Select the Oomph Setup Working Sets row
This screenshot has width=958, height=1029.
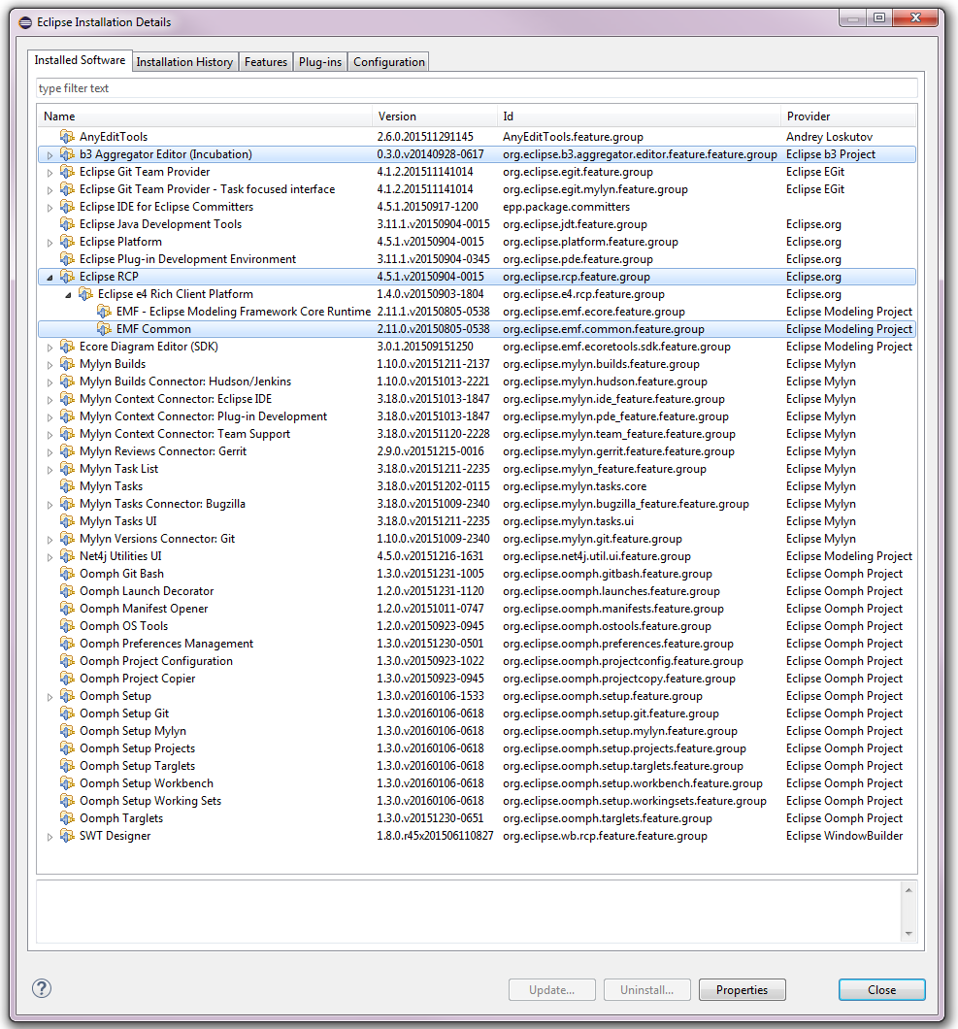477,801
